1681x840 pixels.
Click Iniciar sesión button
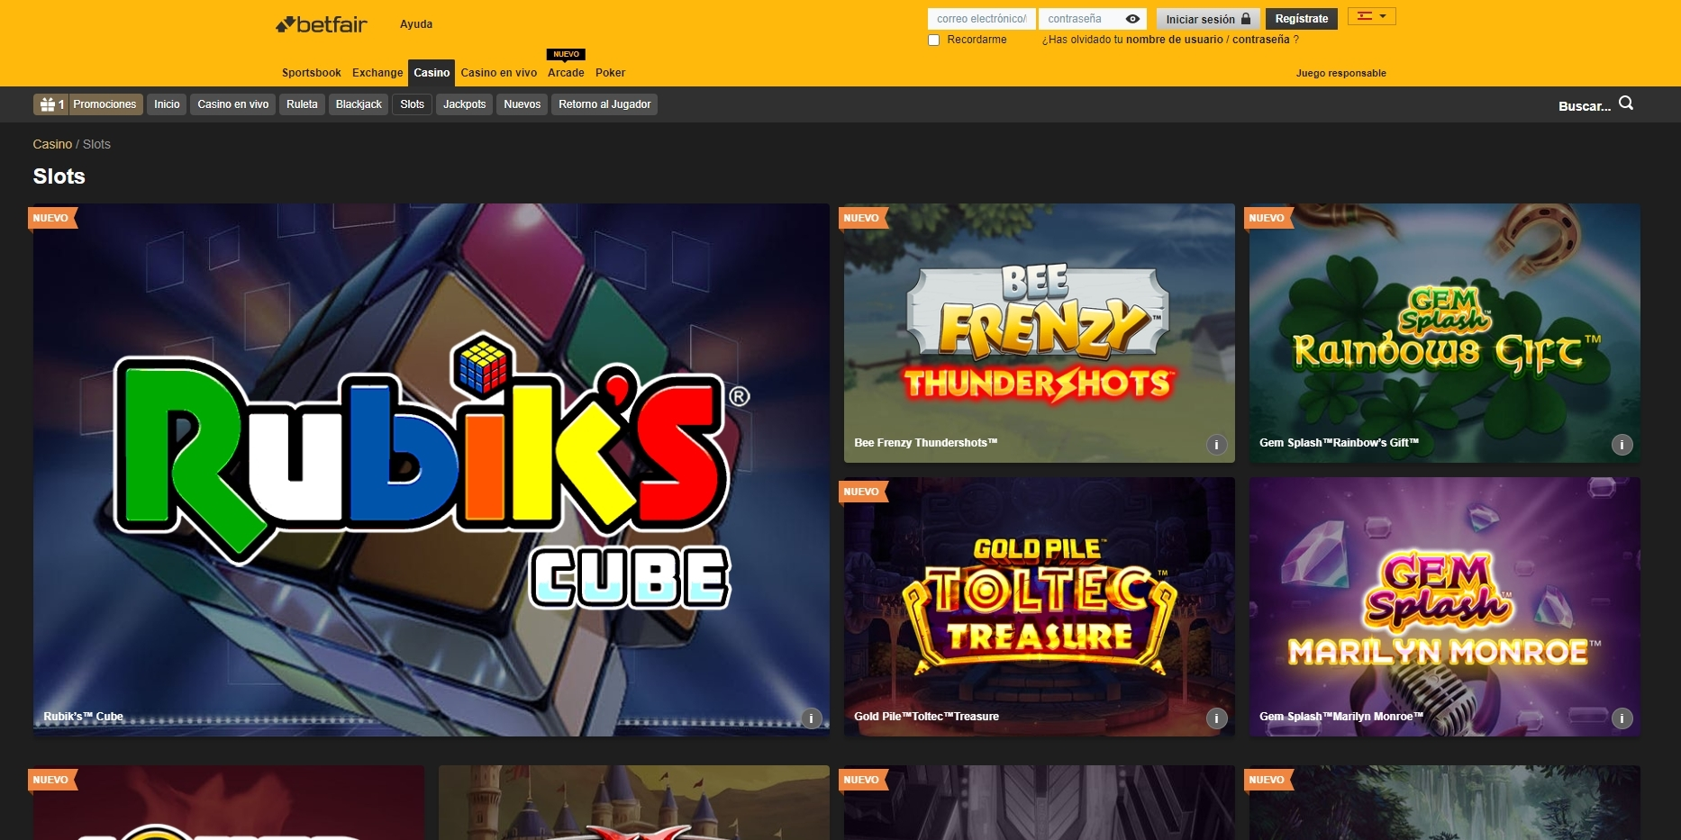pyautogui.click(x=1208, y=19)
